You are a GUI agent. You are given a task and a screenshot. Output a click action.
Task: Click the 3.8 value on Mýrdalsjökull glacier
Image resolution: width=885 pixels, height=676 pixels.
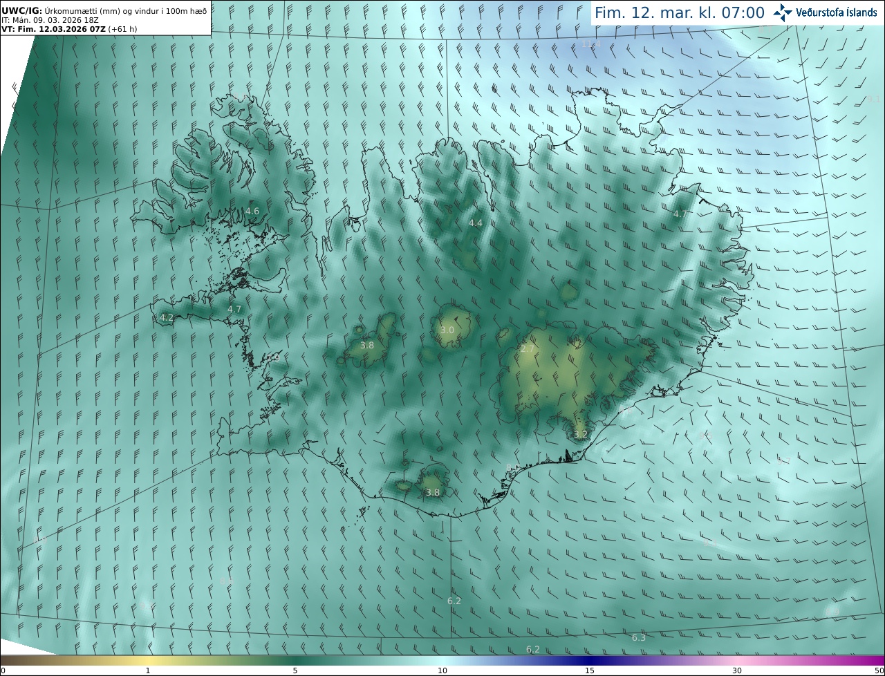coord(433,493)
